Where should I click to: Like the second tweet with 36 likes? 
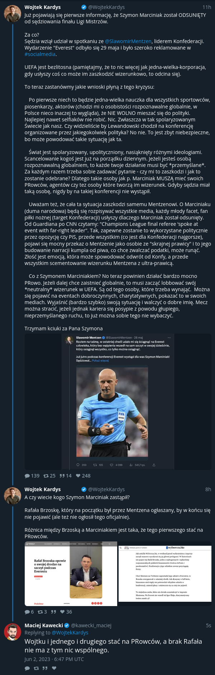[66, 612]
